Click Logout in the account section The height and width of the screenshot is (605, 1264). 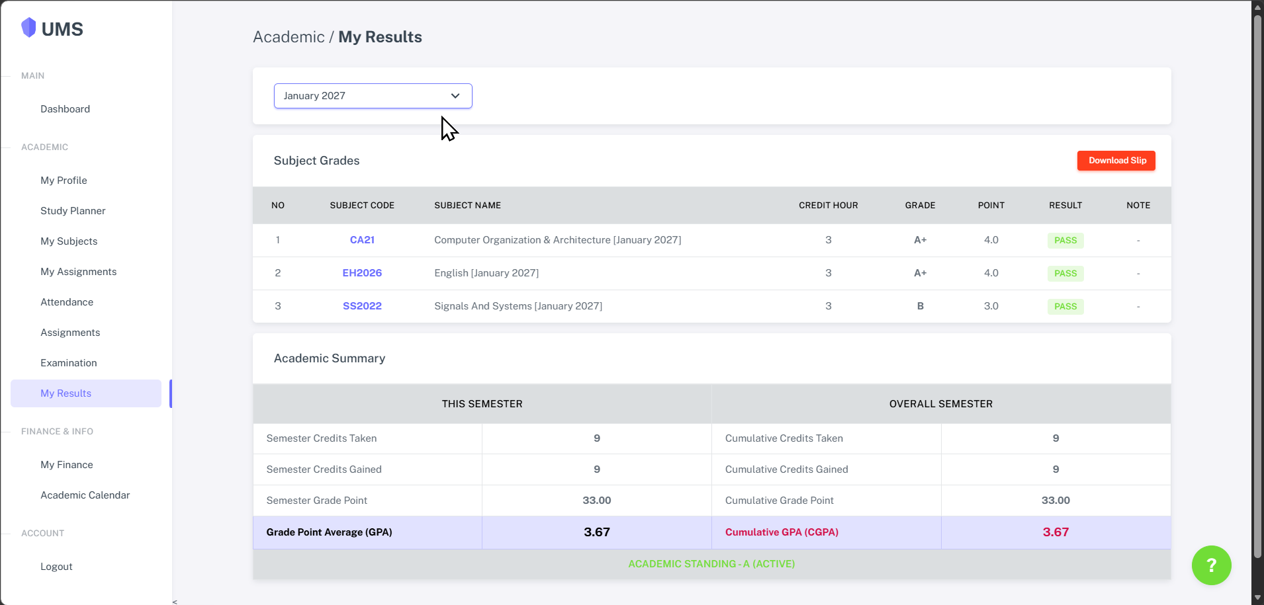(x=56, y=567)
